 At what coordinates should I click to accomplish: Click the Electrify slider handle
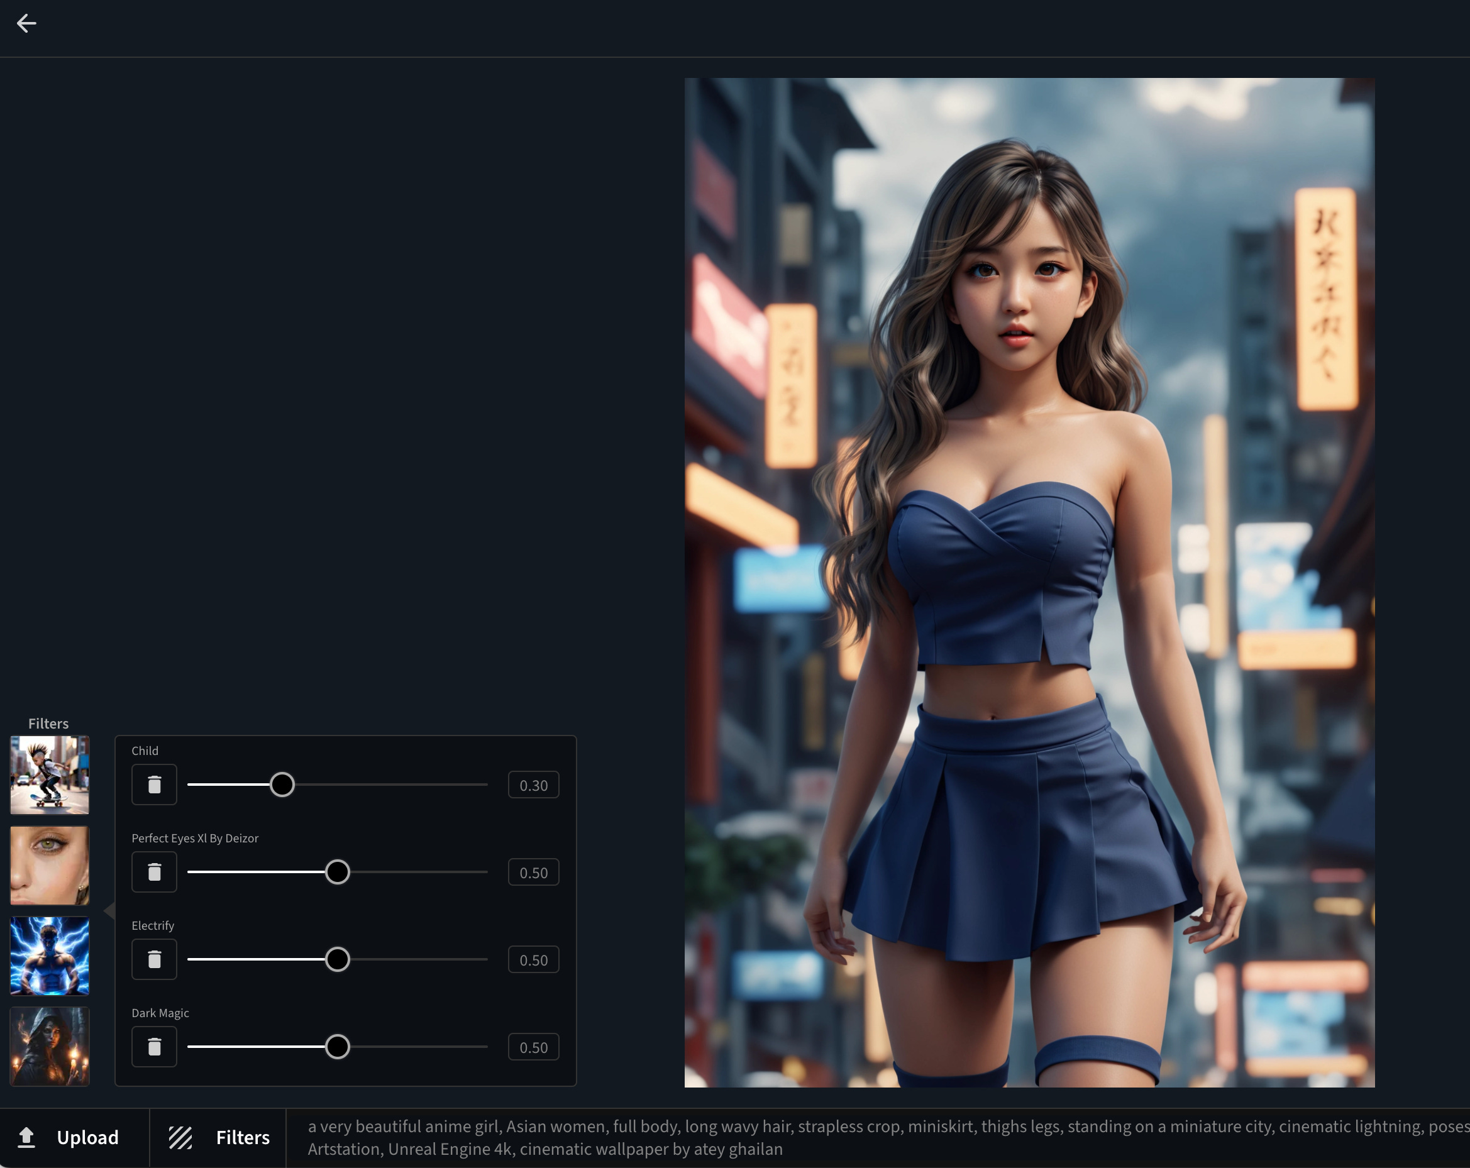point(338,959)
